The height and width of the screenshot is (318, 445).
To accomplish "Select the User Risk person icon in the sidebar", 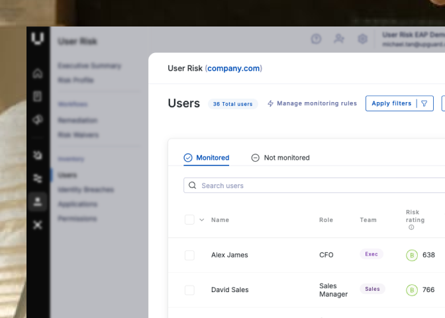I will pyautogui.click(x=38, y=201).
